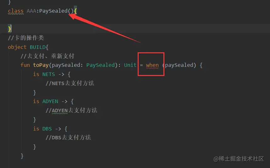
Task: Select the object name BUILD
Action: (37, 47)
